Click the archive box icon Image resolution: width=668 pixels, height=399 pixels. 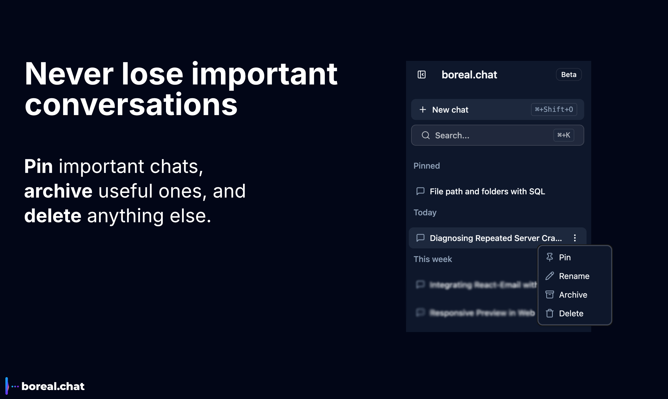[x=549, y=295]
